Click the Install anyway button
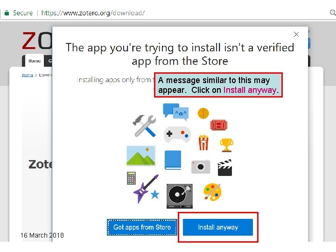This screenshot has height=252, width=336. pos(218,227)
